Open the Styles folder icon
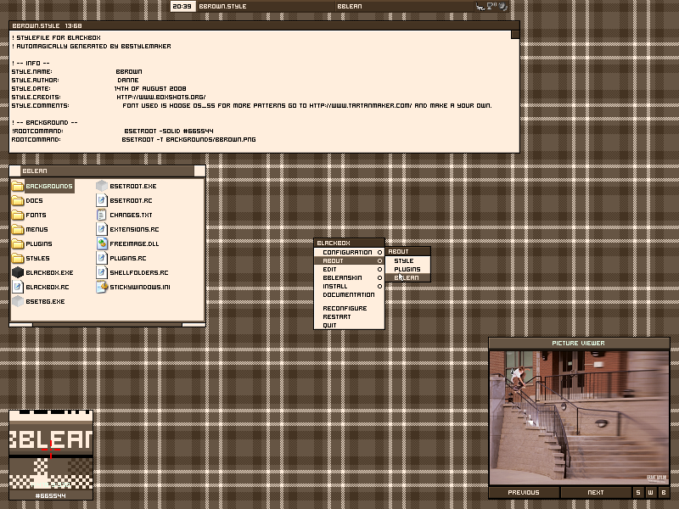Screen dimensions: 679x509 tap(18, 259)
